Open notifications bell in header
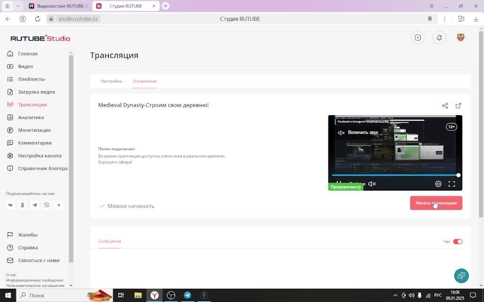Image resolution: width=484 pixels, height=302 pixels. coord(439,38)
